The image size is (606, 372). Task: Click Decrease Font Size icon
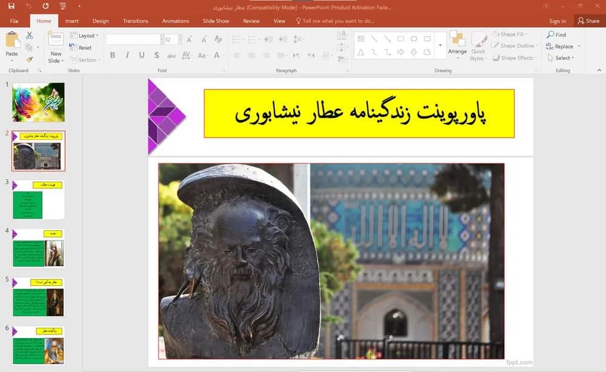[204, 39]
